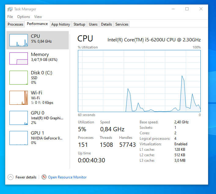The height and width of the screenshot is (194, 216).
Task: Click the CPU utilization graph area
Action: point(139,81)
